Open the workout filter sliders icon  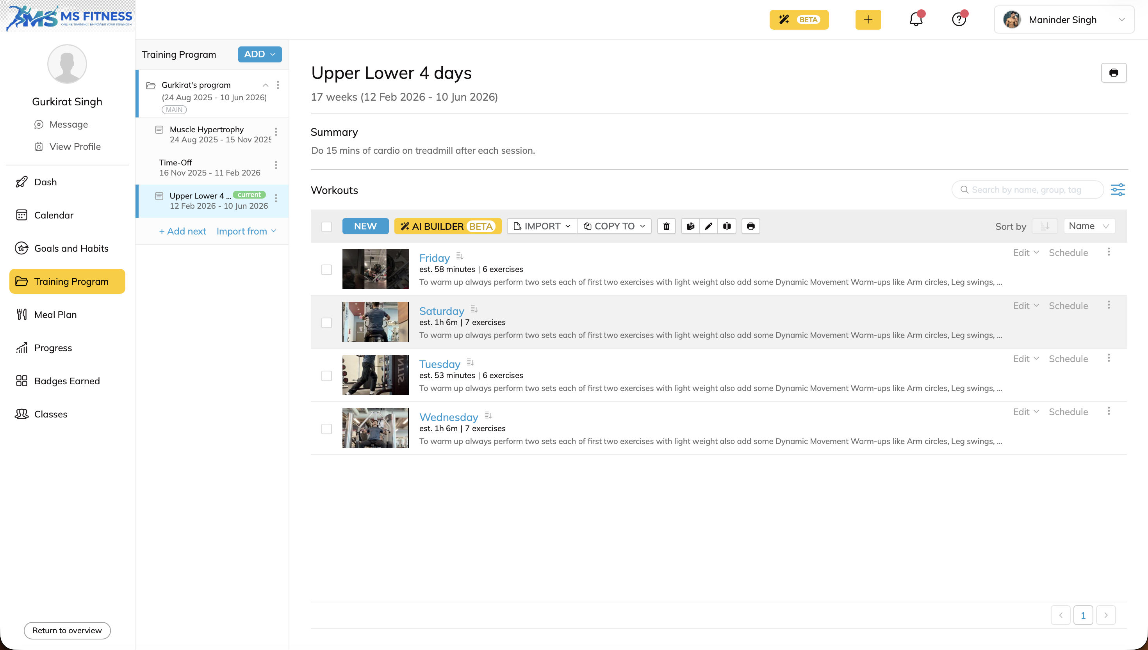tap(1118, 190)
